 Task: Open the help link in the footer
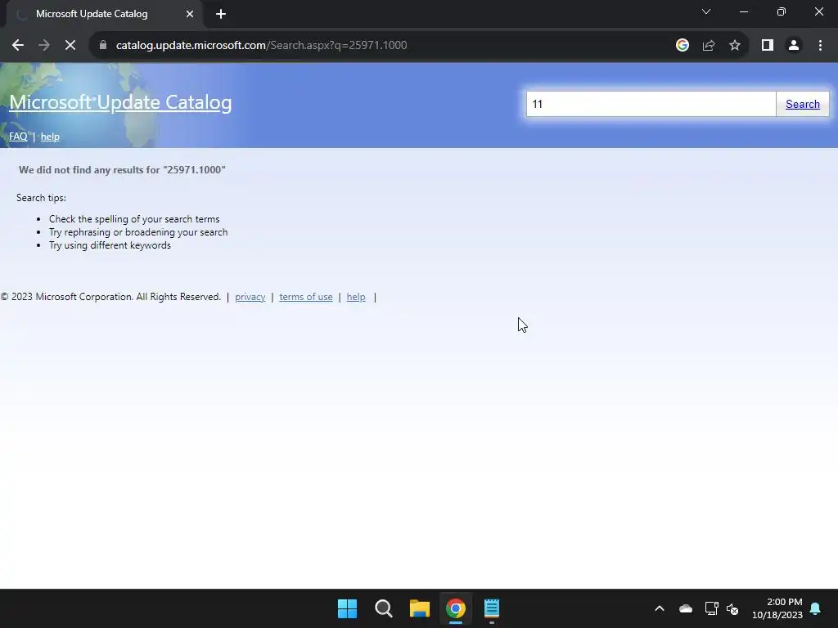click(356, 297)
